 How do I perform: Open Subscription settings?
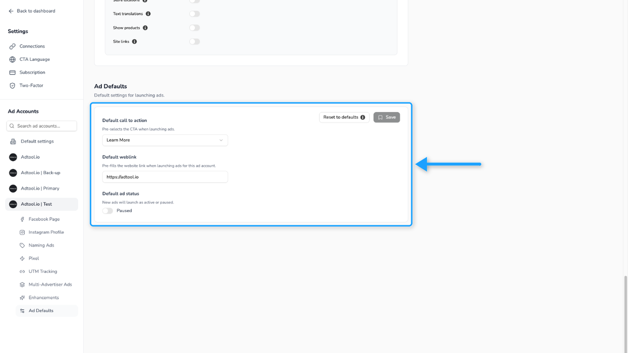[32, 73]
